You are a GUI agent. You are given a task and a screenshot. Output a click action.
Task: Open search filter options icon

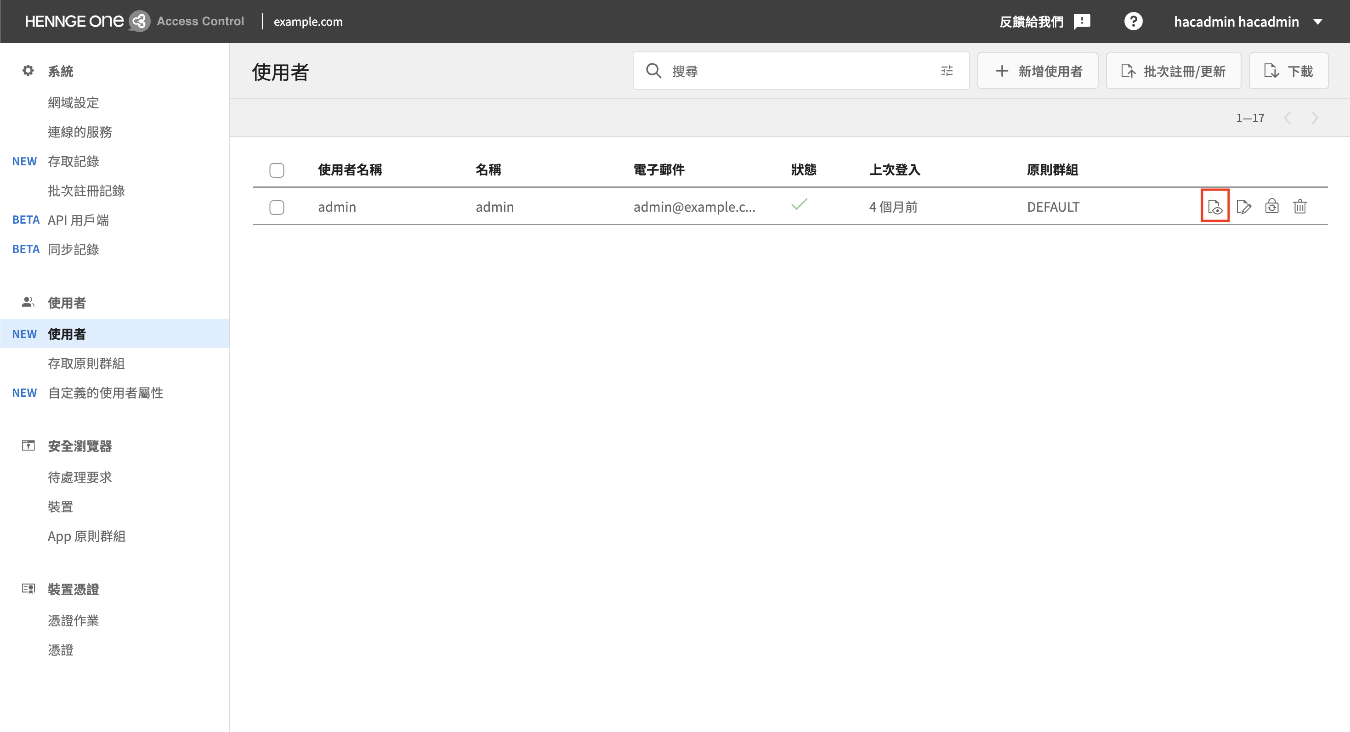click(947, 71)
